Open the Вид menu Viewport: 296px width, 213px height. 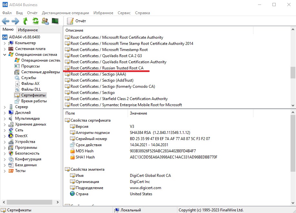19,13
